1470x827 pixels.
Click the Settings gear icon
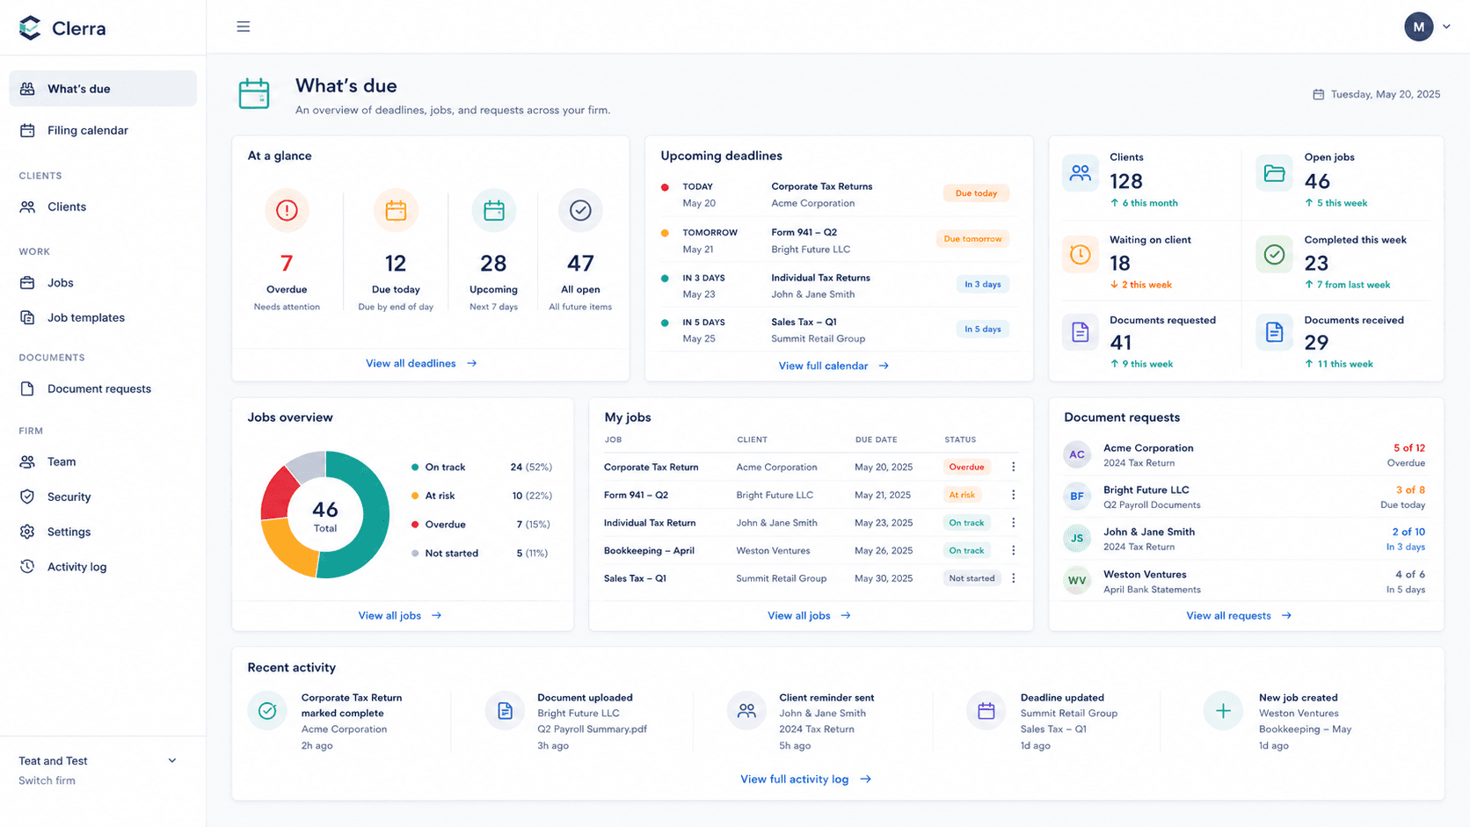pyautogui.click(x=27, y=532)
